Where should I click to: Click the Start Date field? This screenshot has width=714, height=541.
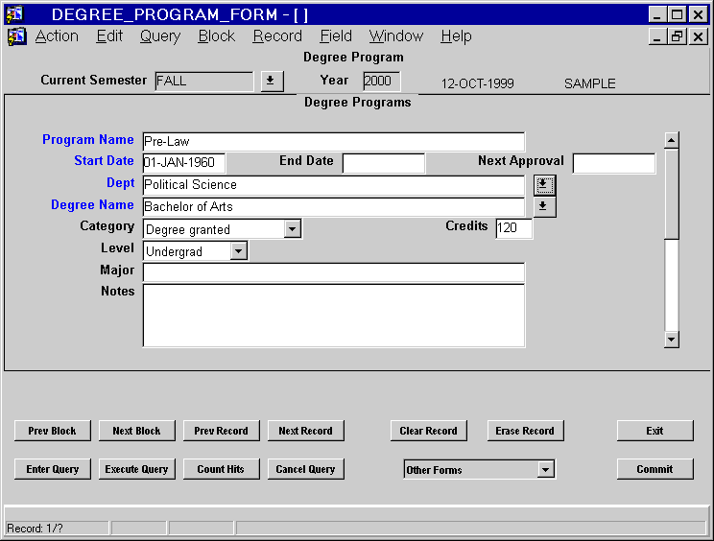pyautogui.click(x=183, y=163)
